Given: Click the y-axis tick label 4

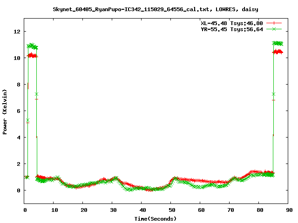Looking at the screenshot, I should 19,138.
